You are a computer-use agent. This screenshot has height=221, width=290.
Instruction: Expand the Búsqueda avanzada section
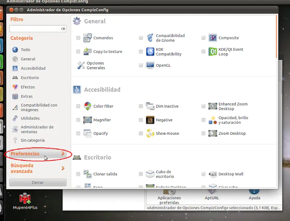(38, 168)
